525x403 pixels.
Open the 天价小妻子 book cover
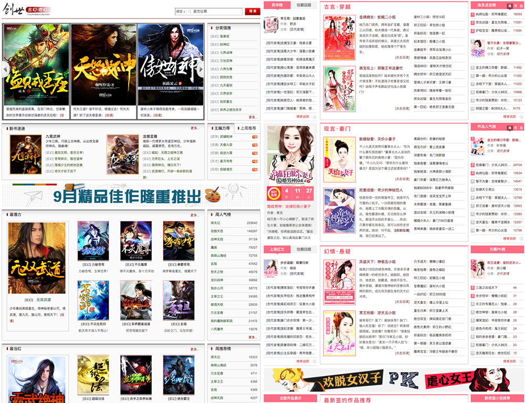point(340,160)
